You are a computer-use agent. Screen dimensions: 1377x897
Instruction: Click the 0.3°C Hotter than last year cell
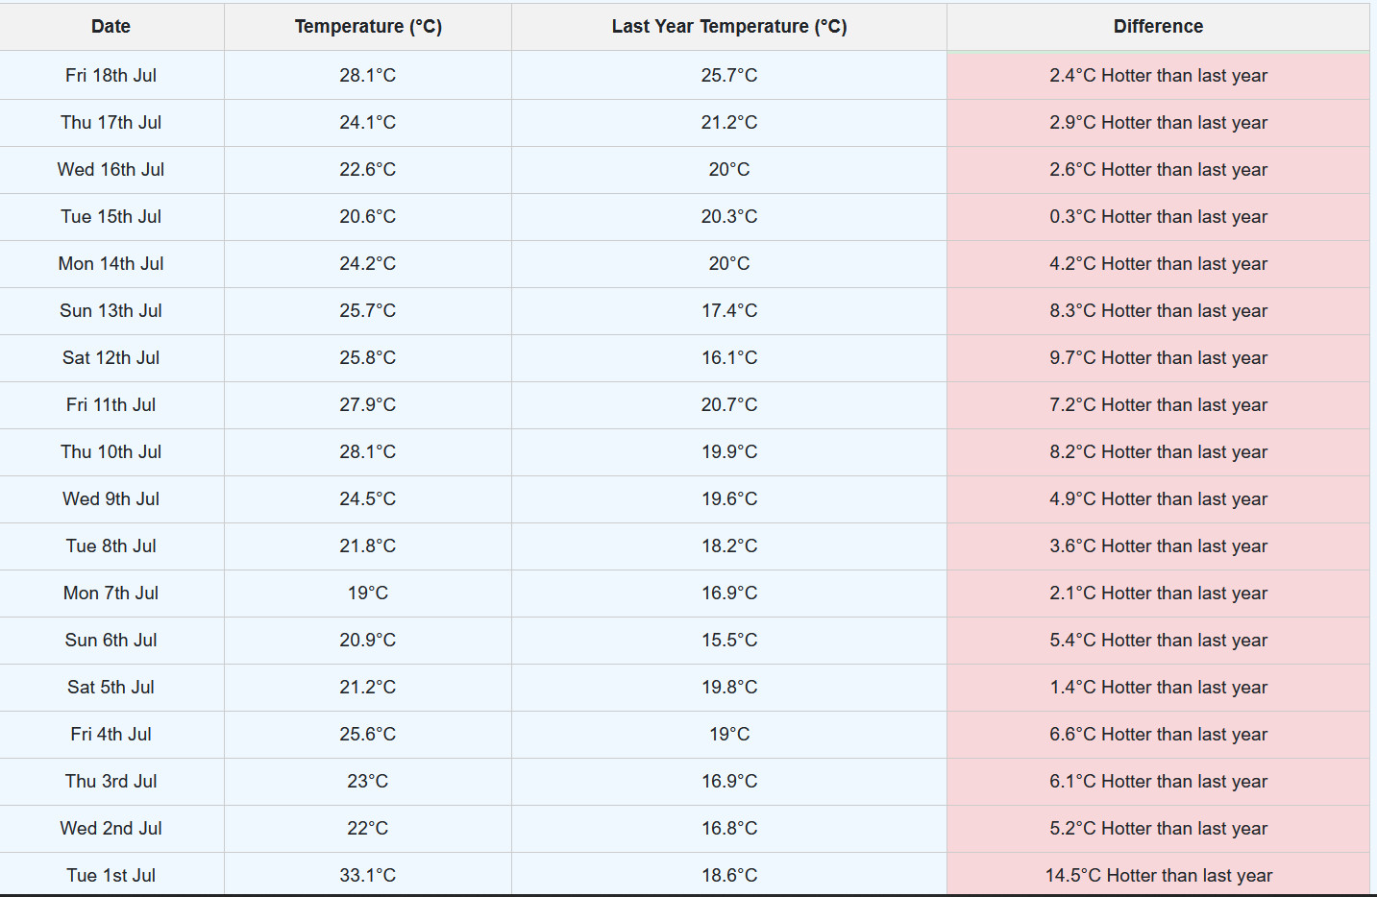coord(1158,216)
